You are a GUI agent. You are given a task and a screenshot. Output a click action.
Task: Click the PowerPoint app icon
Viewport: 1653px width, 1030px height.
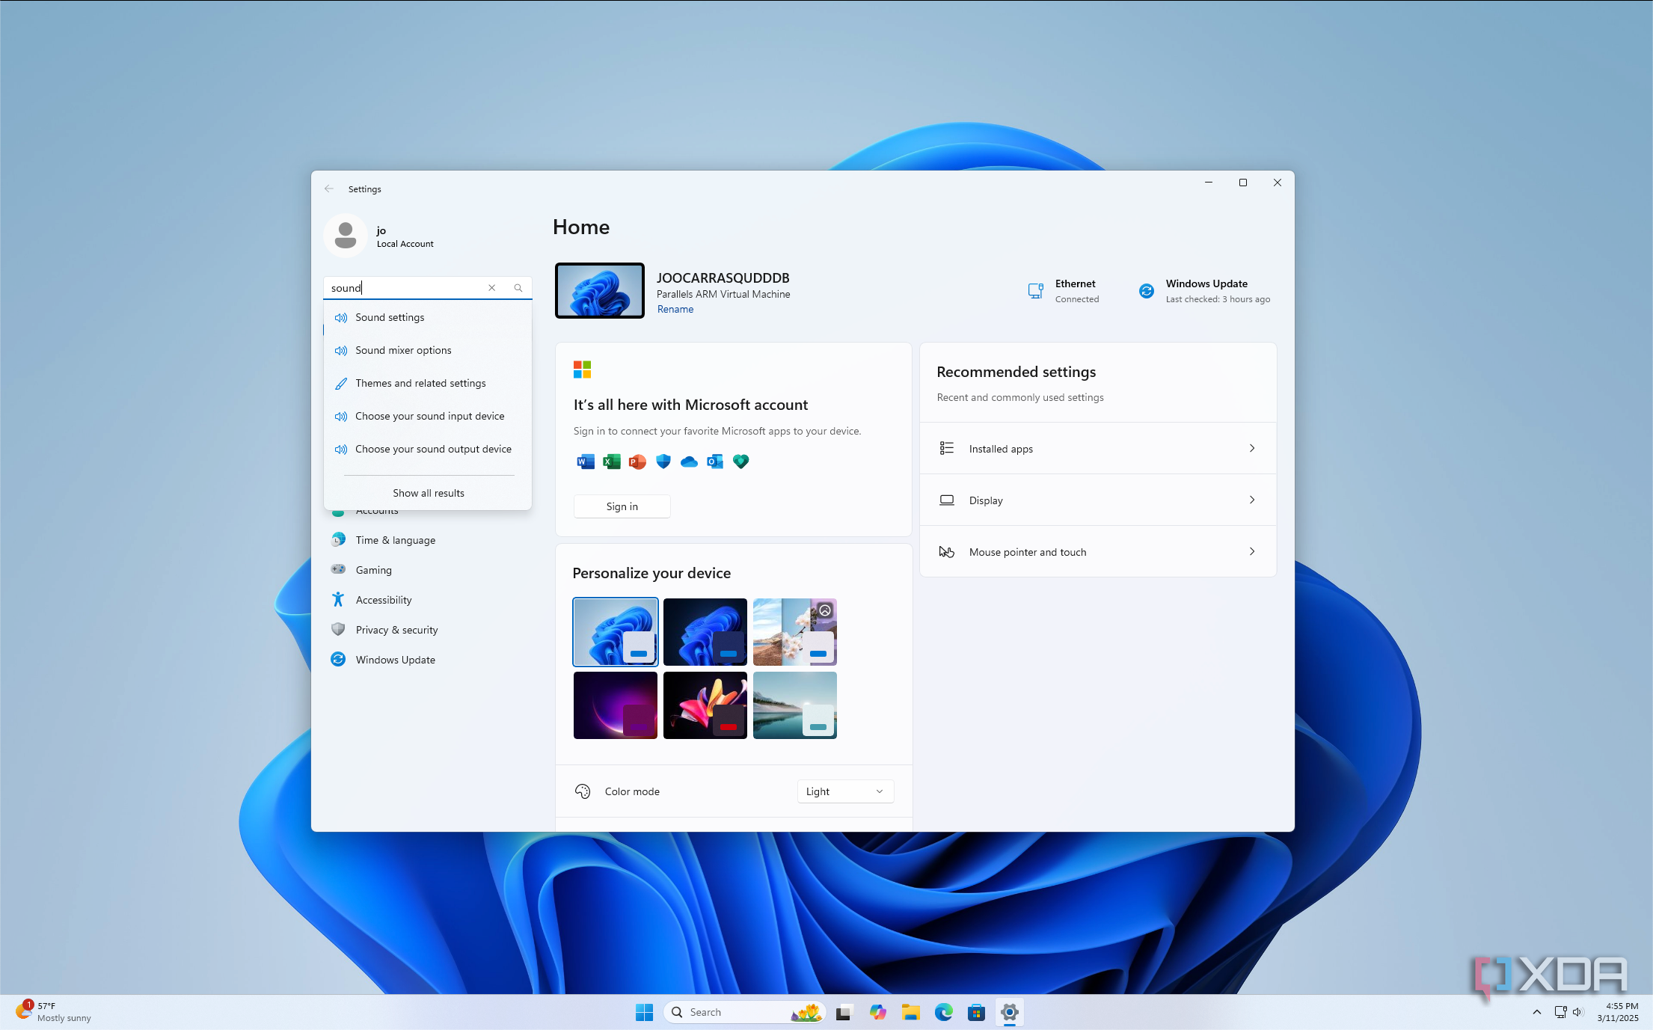click(x=637, y=462)
